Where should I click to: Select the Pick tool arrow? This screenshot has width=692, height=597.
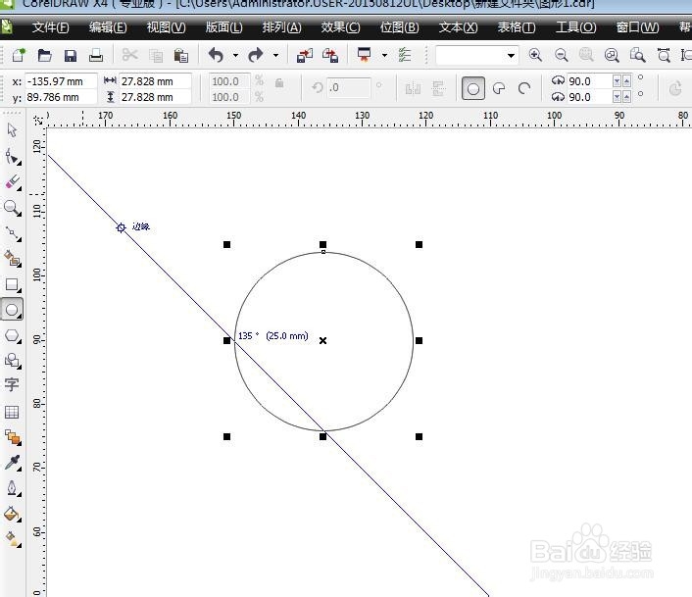pos(12,130)
